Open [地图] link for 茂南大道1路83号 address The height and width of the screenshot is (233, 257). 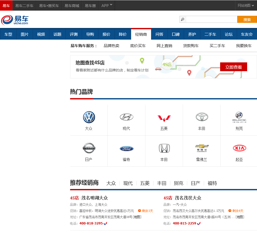240,217
